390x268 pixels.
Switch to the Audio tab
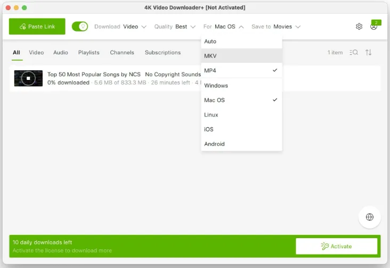coord(61,53)
